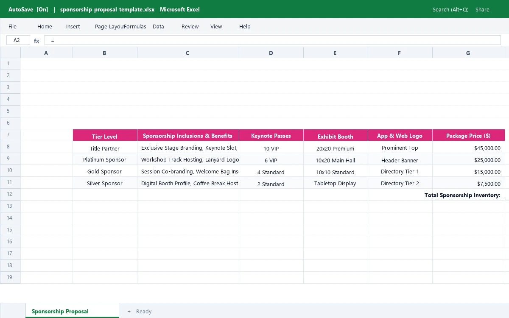Open the View tab
The height and width of the screenshot is (318, 509).
coord(216,26)
